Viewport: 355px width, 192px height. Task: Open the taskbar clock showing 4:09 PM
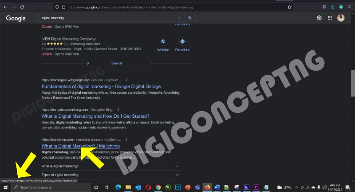pyautogui.click(x=335, y=187)
